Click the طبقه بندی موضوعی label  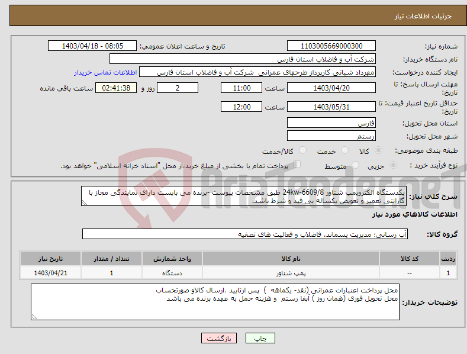tap(426, 151)
